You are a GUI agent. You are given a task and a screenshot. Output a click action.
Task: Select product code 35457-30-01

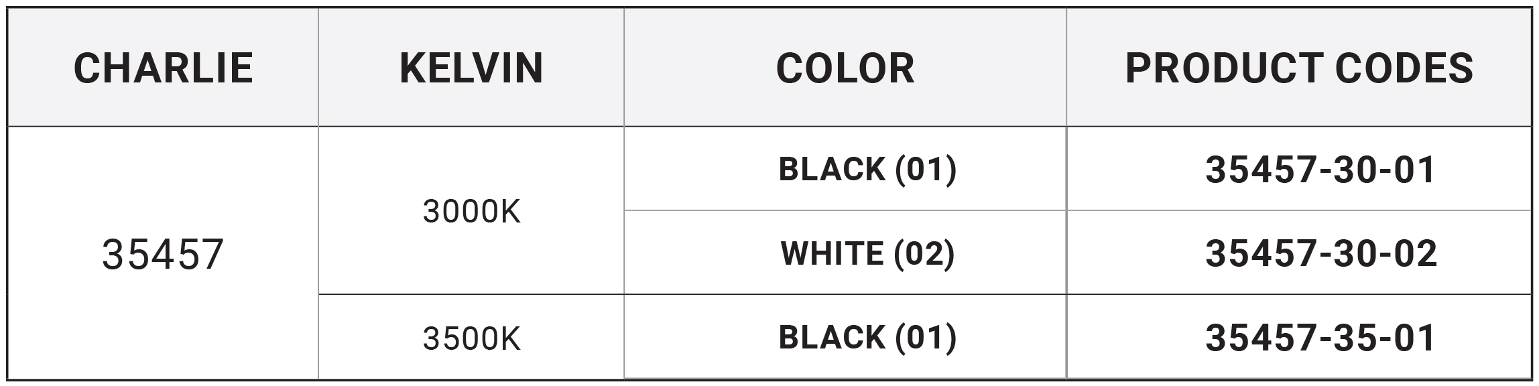coord(1320,170)
